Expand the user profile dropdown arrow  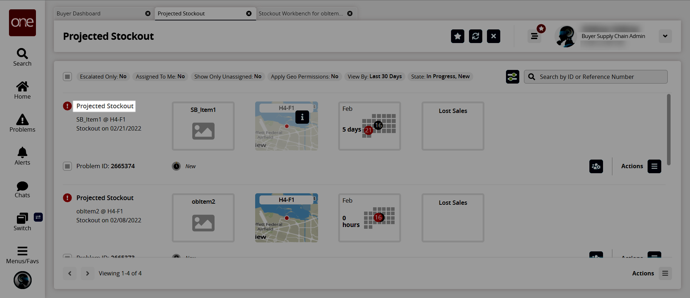665,36
